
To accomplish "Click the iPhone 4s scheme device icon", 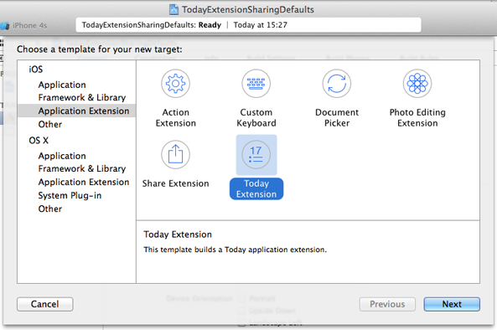I will tap(5, 26).
